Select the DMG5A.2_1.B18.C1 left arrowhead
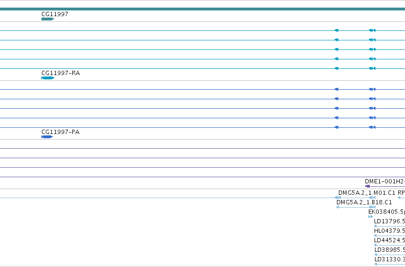This screenshot has height=267, width=405. pos(337,207)
